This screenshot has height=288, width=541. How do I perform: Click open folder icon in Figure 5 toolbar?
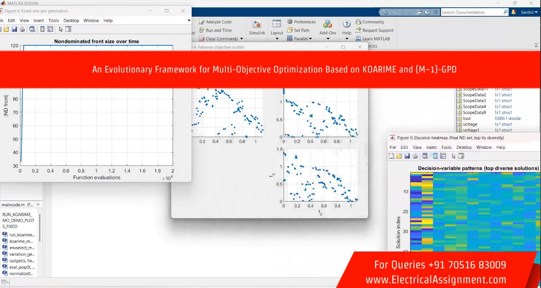point(399,156)
